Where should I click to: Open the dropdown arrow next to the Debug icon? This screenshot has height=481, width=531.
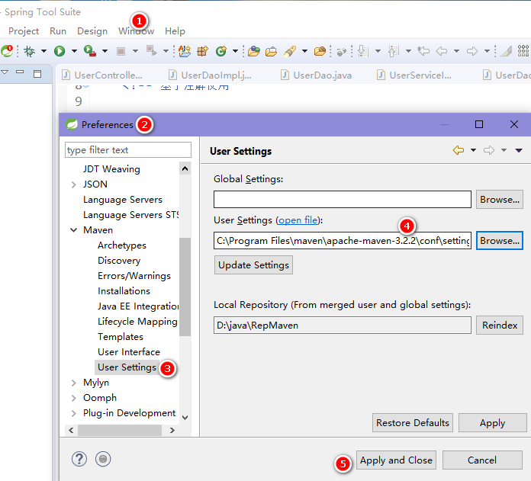pos(43,51)
